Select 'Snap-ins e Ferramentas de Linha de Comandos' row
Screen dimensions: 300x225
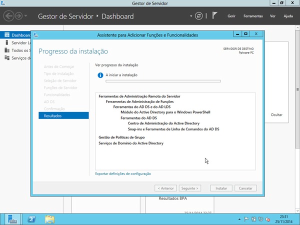[173, 129]
